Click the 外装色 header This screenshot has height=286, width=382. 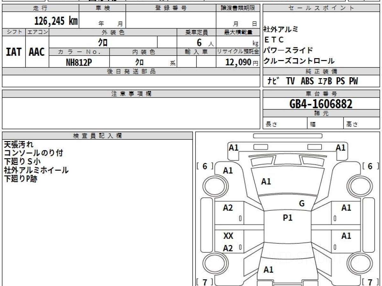(x=113, y=32)
